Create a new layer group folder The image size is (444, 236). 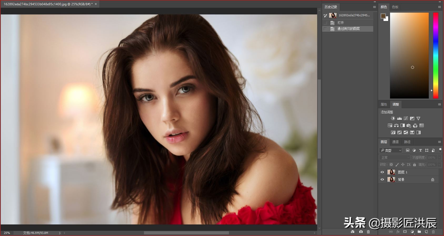(419, 232)
